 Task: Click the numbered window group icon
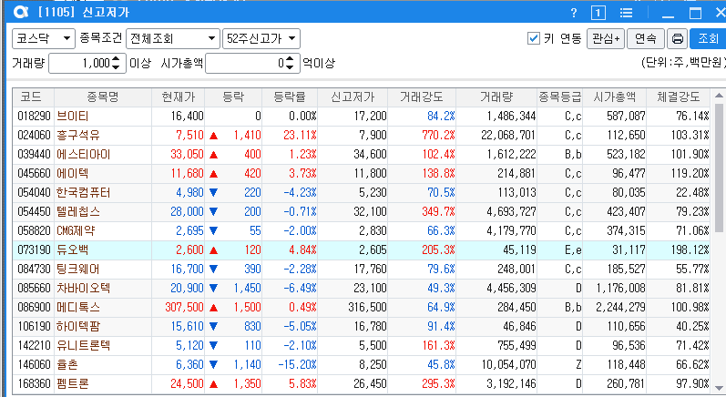[598, 13]
